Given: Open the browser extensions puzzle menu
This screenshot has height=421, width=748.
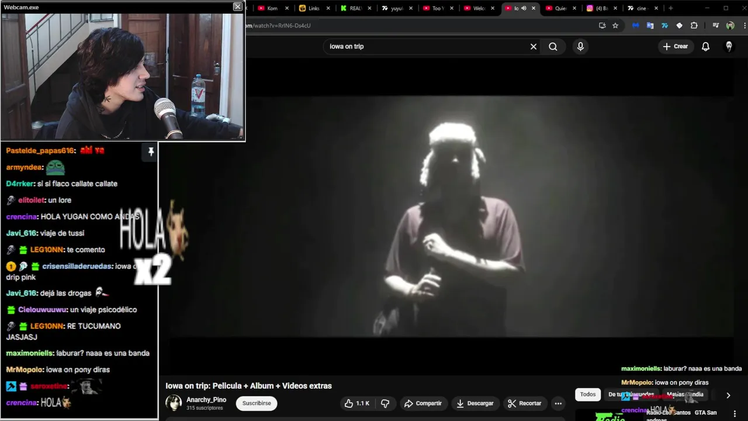Looking at the screenshot, I should coord(694,26).
